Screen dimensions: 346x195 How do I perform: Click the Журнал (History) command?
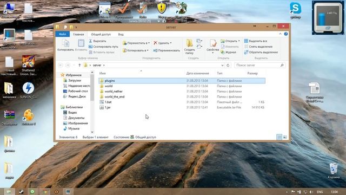point(228,53)
